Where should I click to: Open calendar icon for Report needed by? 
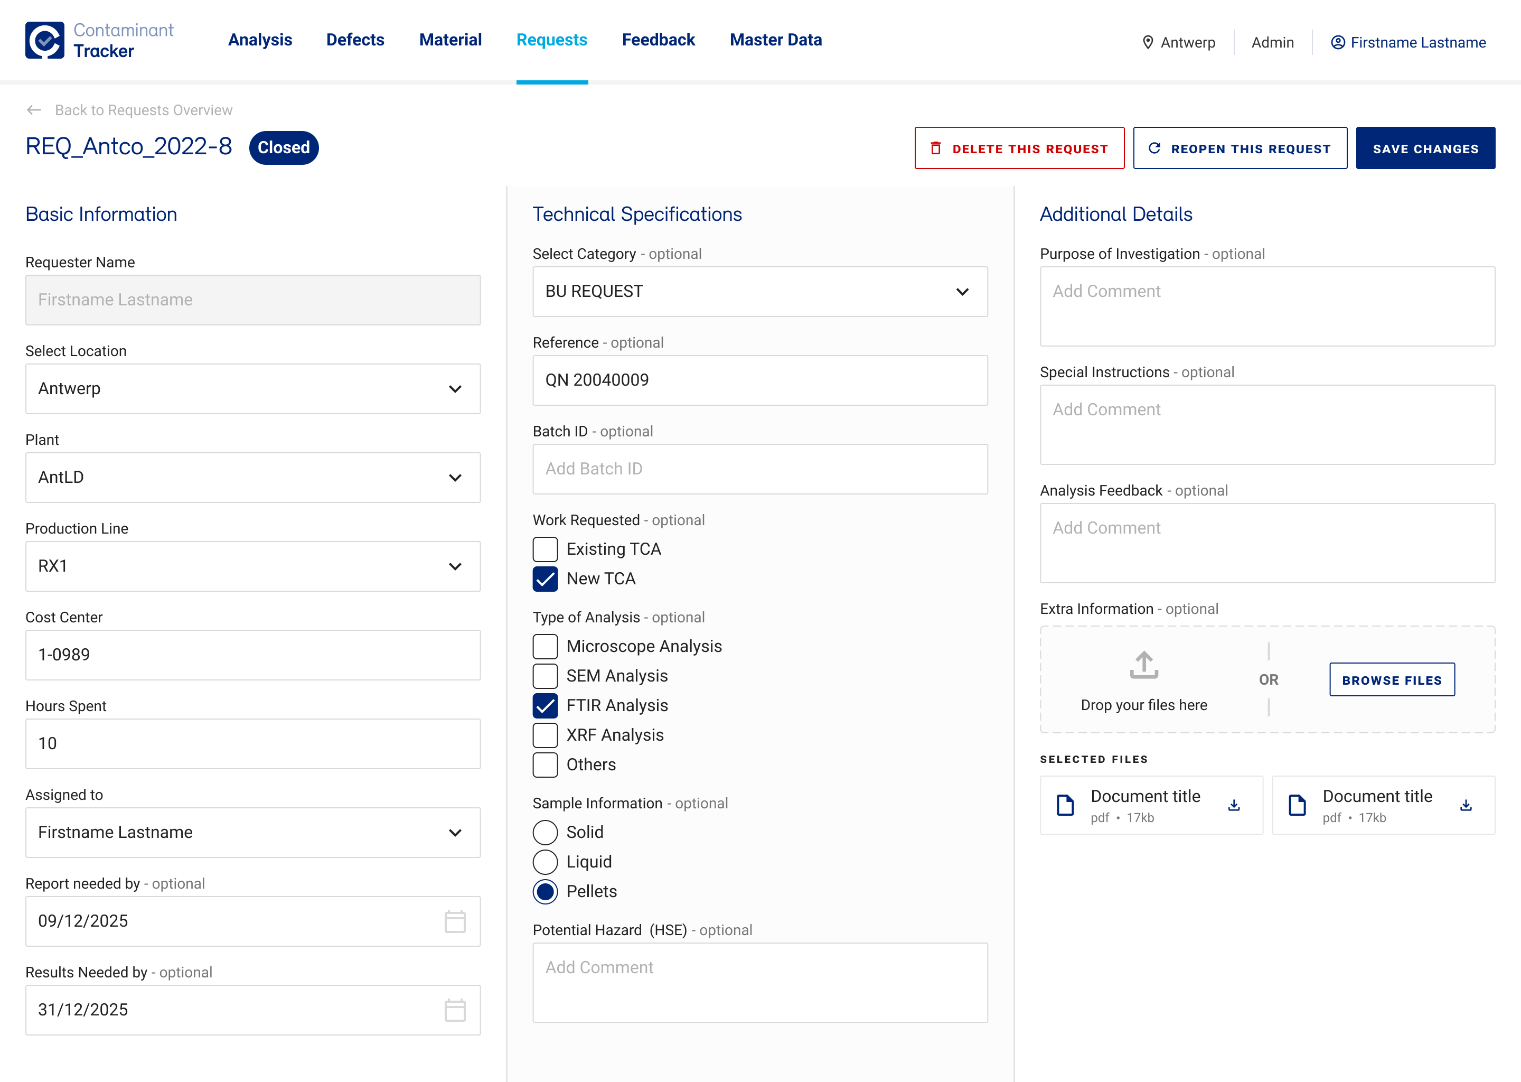click(x=455, y=921)
